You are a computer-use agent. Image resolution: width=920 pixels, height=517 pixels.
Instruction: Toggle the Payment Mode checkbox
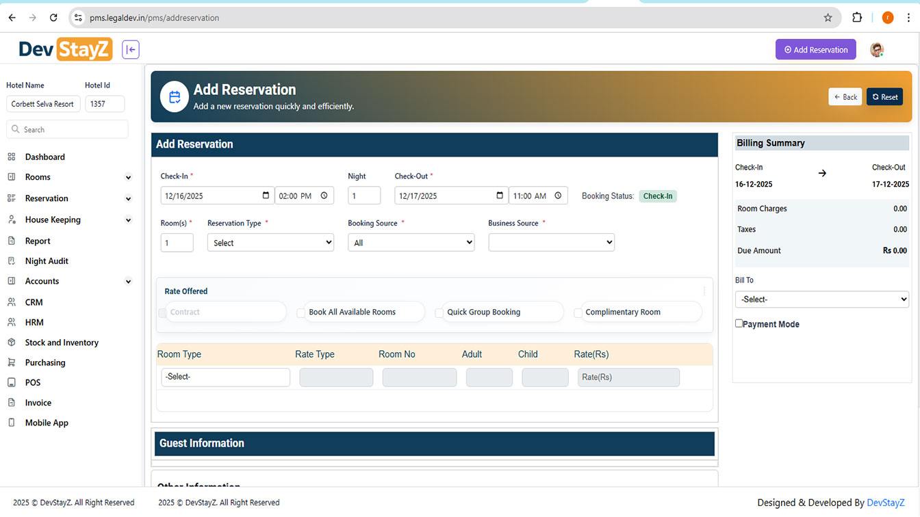coord(739,323)
